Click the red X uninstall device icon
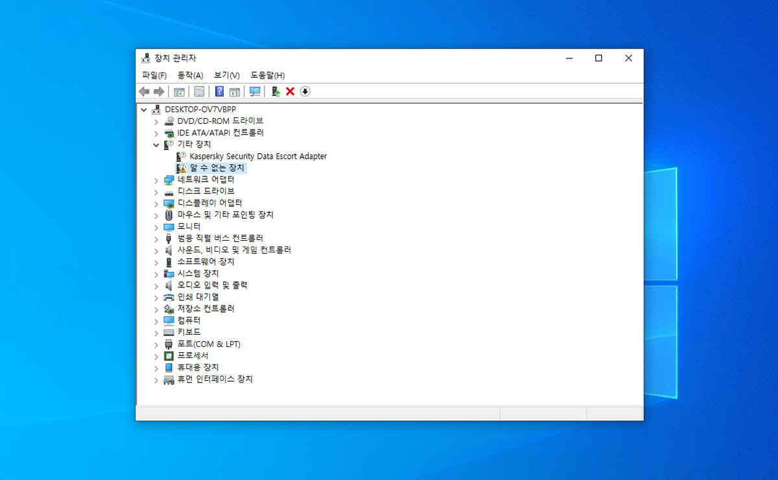Image resolution: width=778 pixels, height=480 pixels. click(x=290, y=91)
